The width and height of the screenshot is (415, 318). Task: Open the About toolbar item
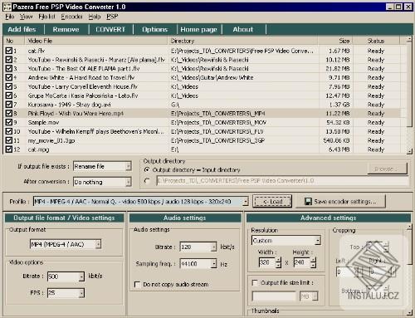(243, 29)
